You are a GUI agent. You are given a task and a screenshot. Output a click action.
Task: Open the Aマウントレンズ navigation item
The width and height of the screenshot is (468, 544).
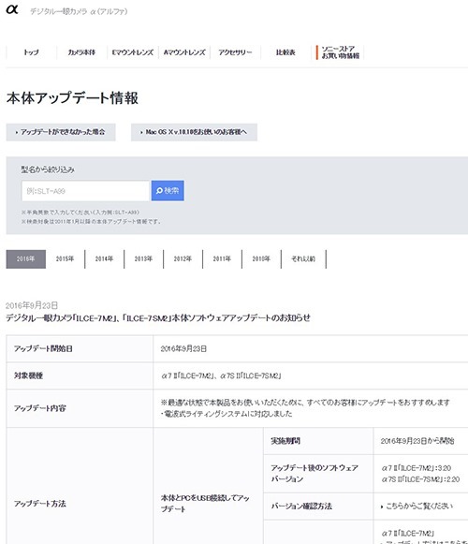click(x=184, y=52)
